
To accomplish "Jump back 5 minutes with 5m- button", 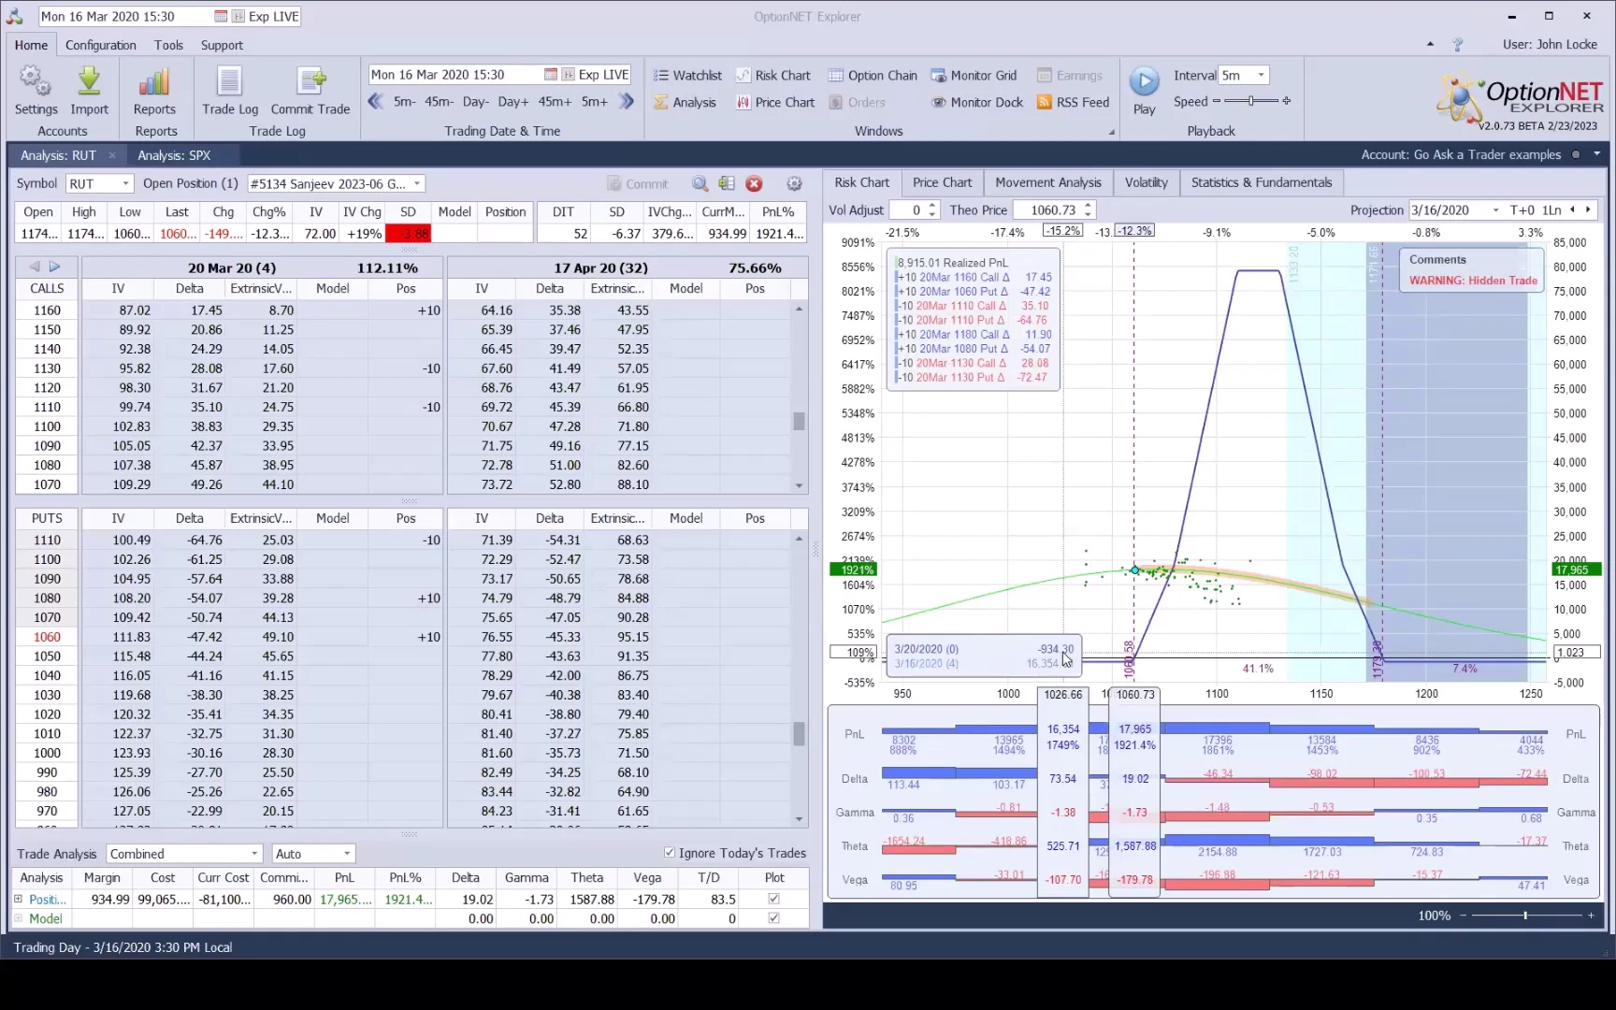I will [x=405, y=101].
